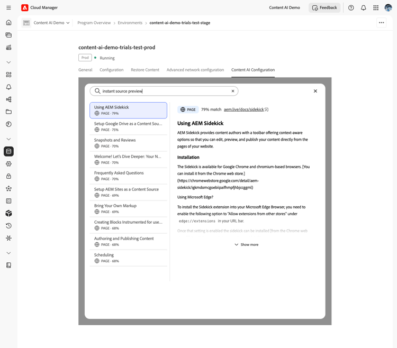Select the Content AI Configuration tab

(x=253, y=70)
